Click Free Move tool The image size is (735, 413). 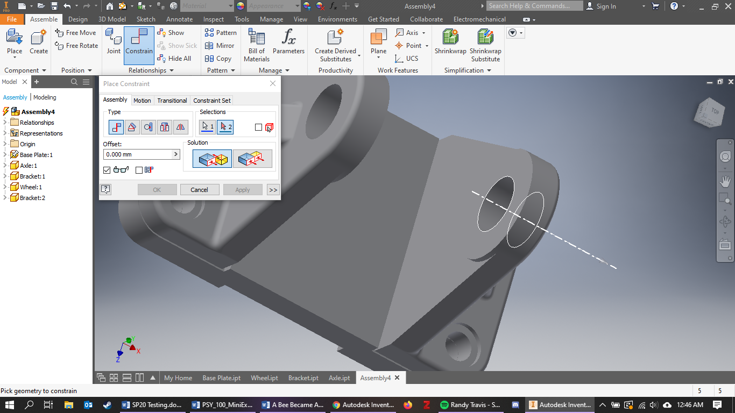point(76,33)
